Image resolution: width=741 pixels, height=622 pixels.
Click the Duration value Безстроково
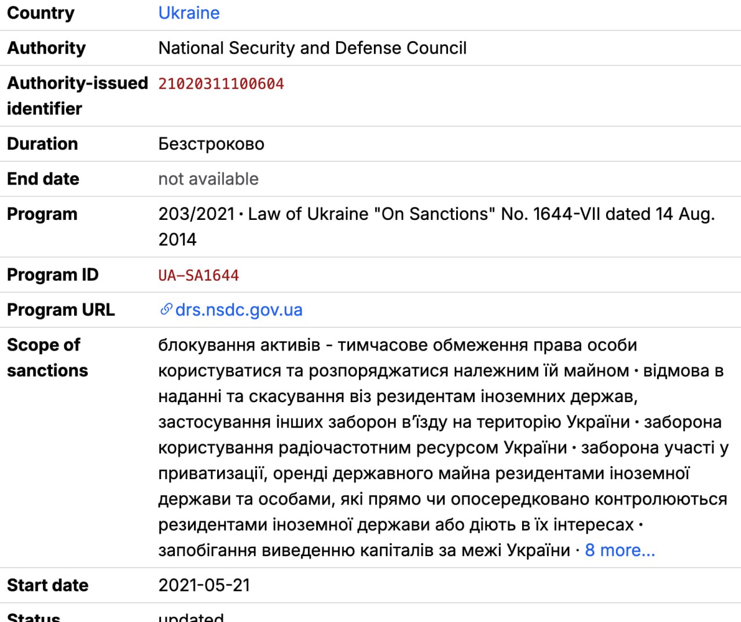pos(211,143)
